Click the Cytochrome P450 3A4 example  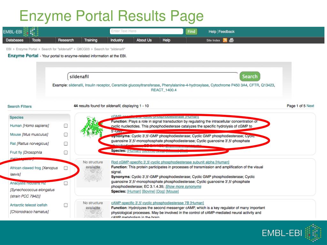tap(229, 85)
